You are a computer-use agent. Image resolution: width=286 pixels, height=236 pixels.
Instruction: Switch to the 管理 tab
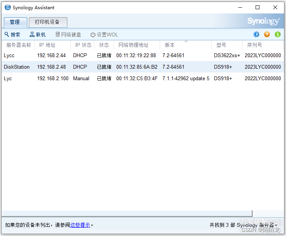[x=15, y=22]
